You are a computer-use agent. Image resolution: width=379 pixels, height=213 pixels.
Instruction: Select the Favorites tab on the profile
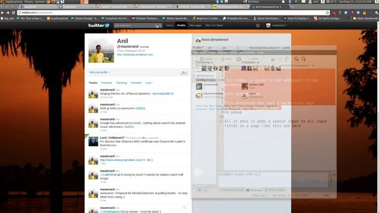[x=107, y=83]
